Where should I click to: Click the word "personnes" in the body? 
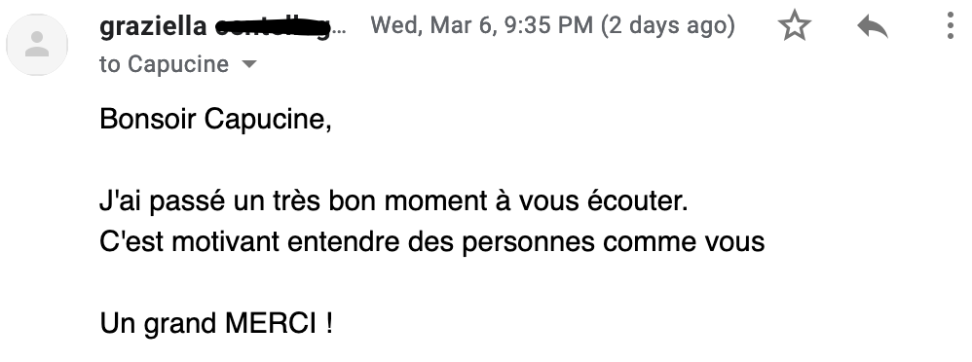point(528,243)
